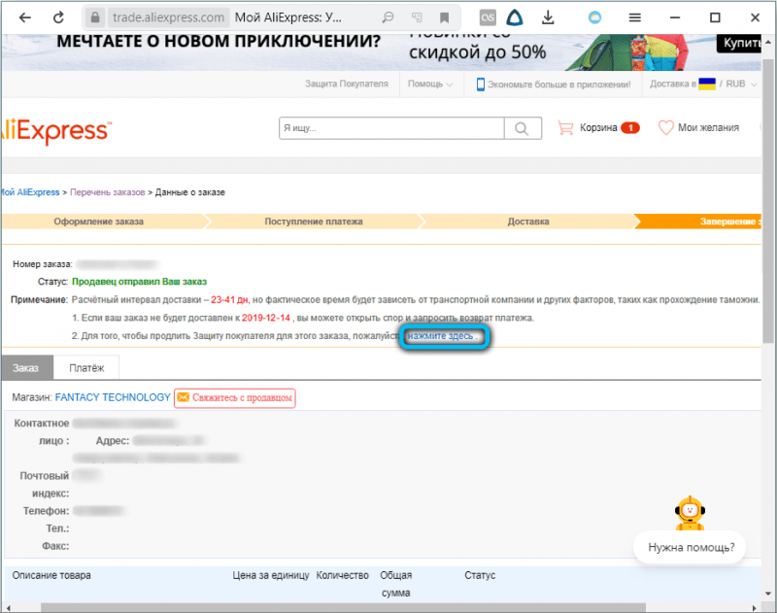Viewport: 777px width, 613px height.
Task: Expand the Доставка в / RUB selector
Action: [x=703, y=84]
